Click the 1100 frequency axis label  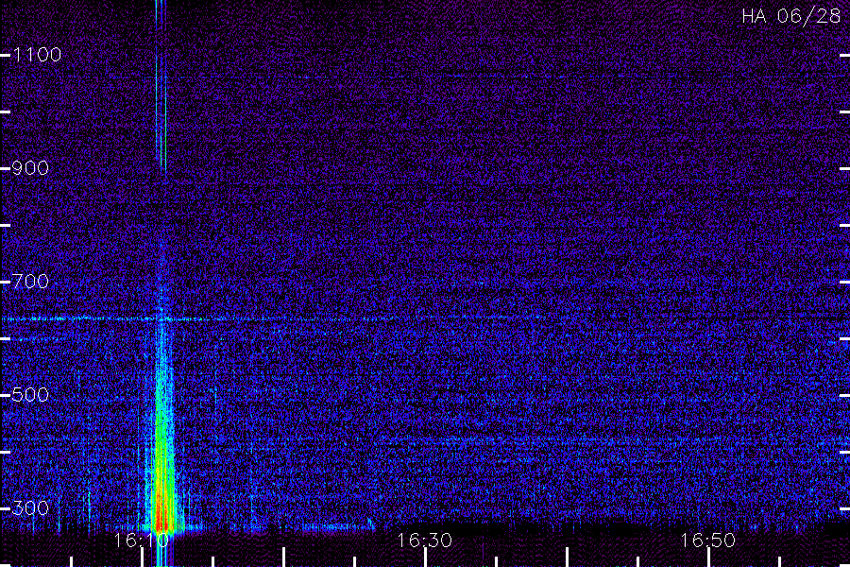point(37,55)
